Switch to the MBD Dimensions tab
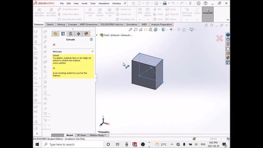Screen dimensions: 263x148 pos(89,25)
